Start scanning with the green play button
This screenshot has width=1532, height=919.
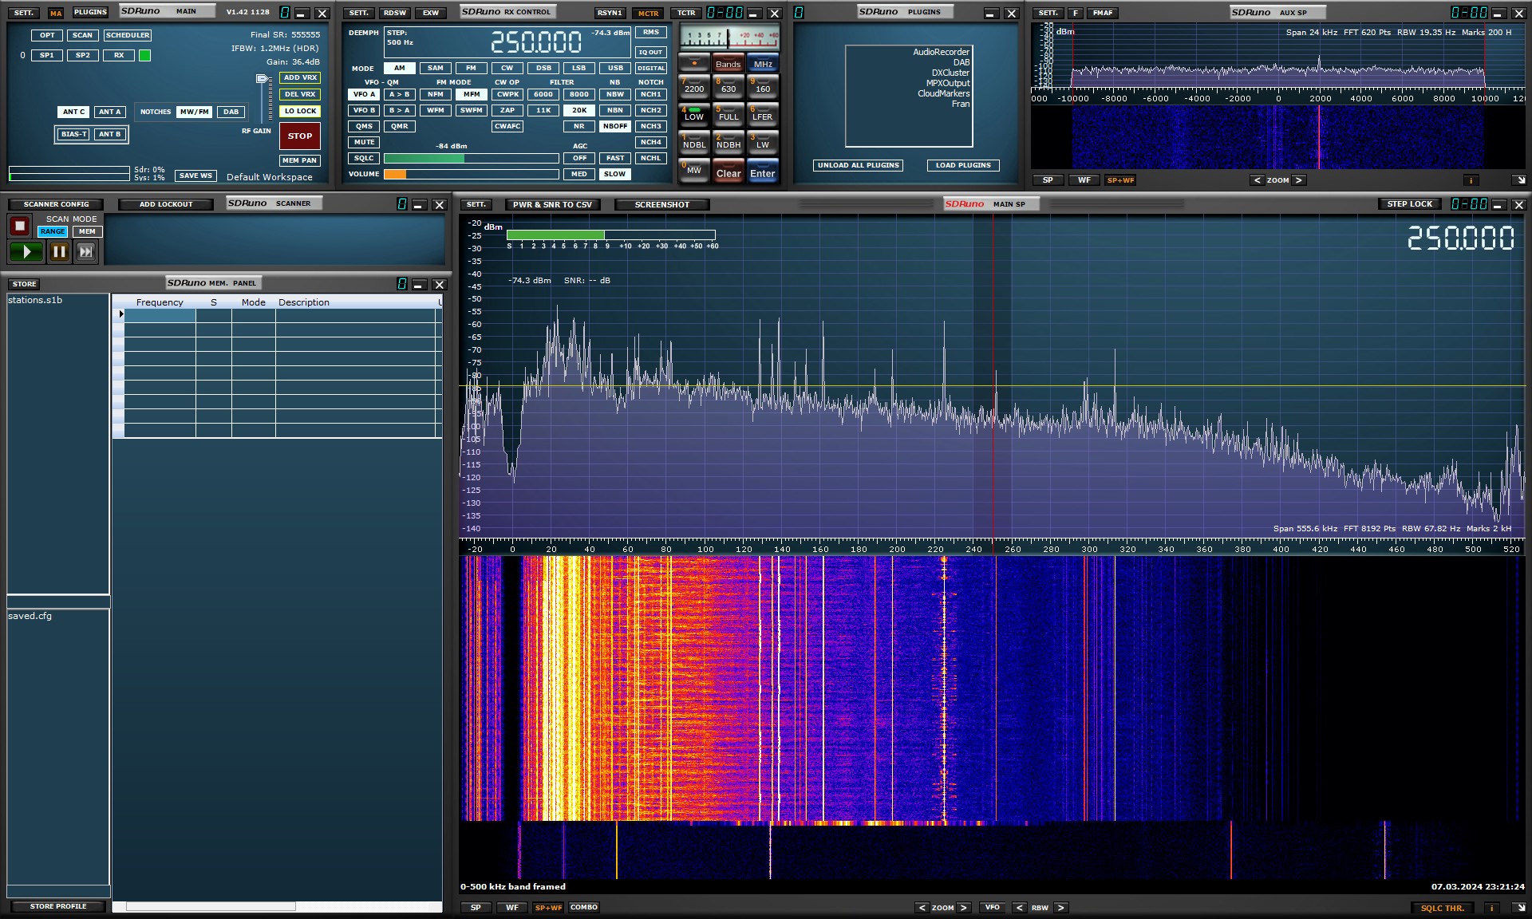(26, 252)
